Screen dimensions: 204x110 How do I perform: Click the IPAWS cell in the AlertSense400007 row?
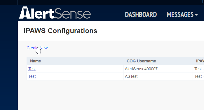[198, 69]
